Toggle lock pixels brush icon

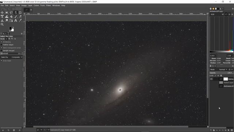pos(215,76)
